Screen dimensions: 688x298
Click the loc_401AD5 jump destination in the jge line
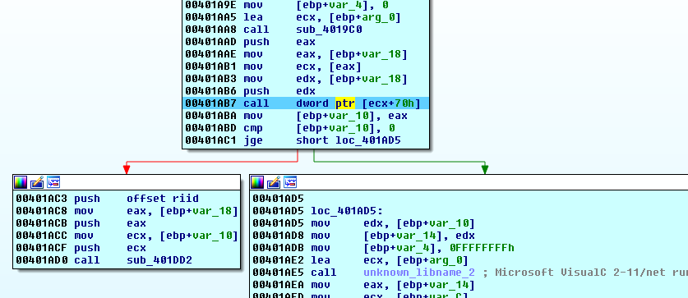(x=367, y=140)
